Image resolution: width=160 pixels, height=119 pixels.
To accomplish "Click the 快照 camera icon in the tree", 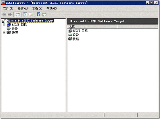I will tap(9, 32).
